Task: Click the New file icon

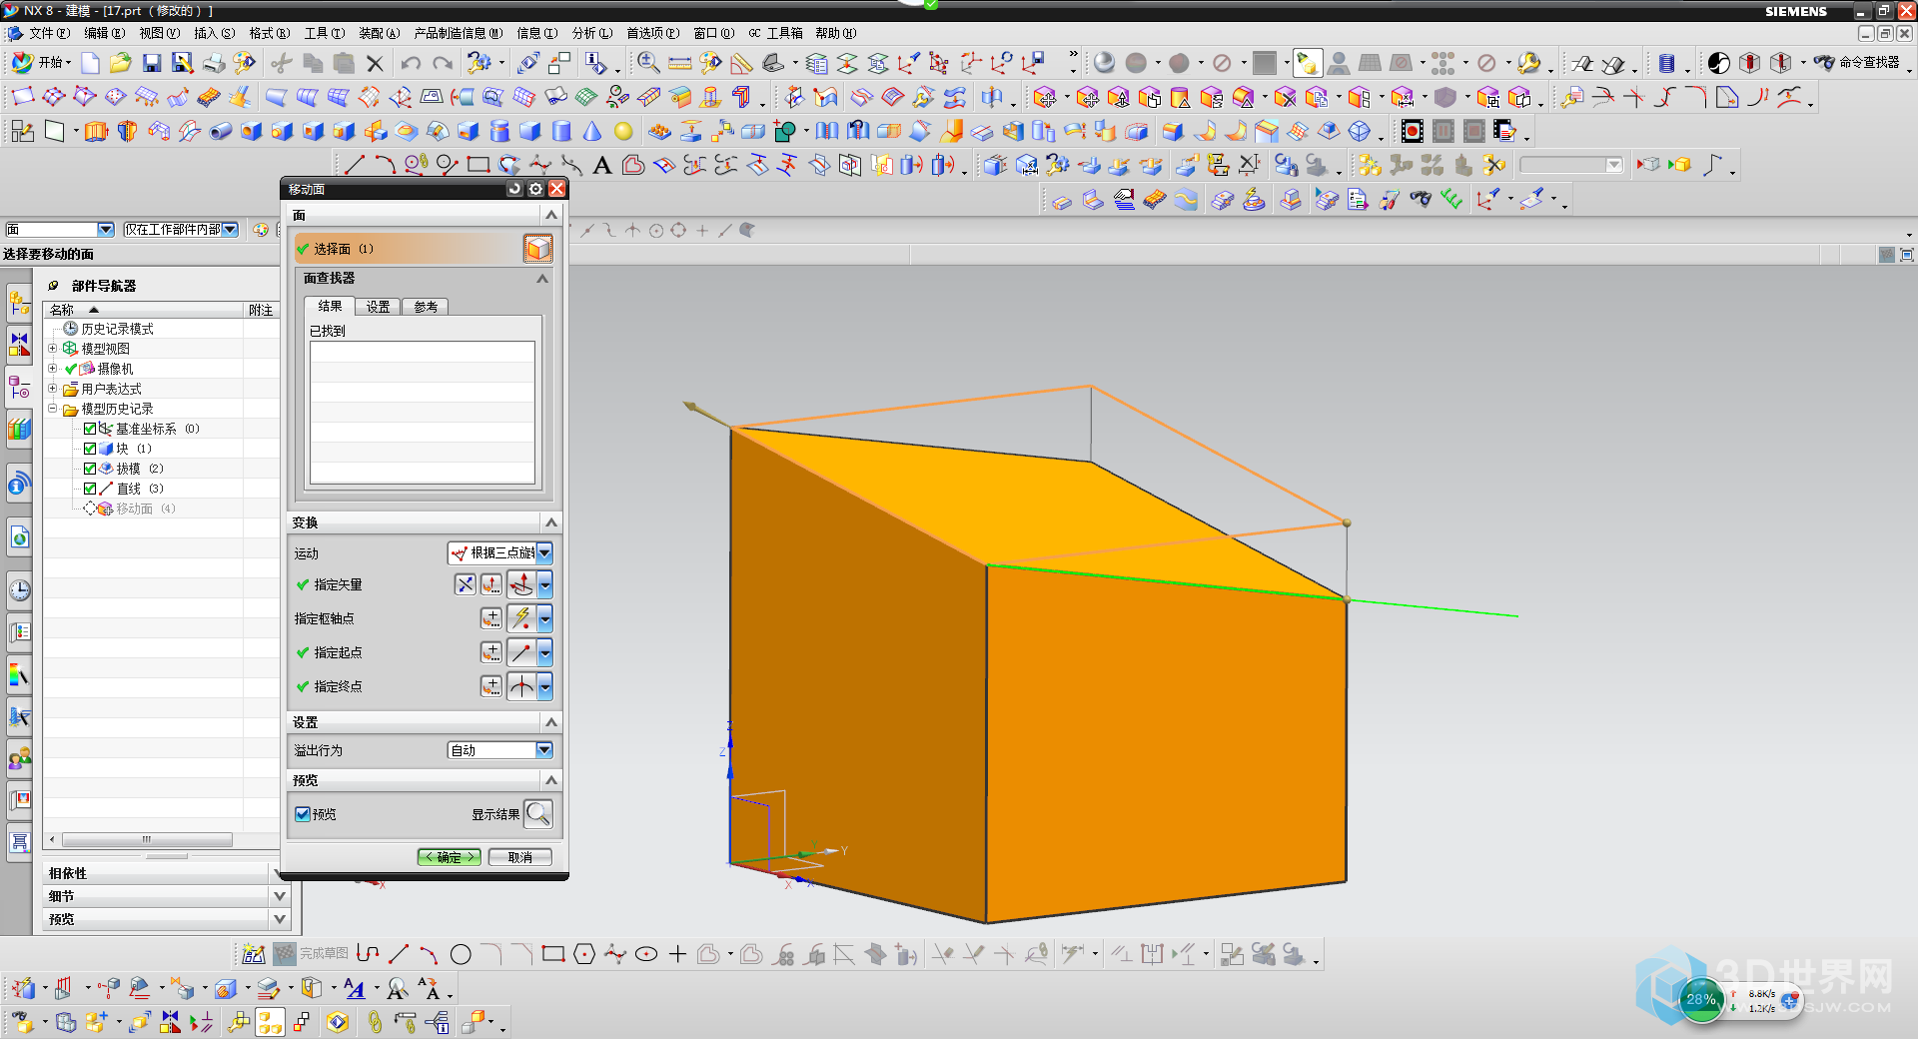Action: 91,63
